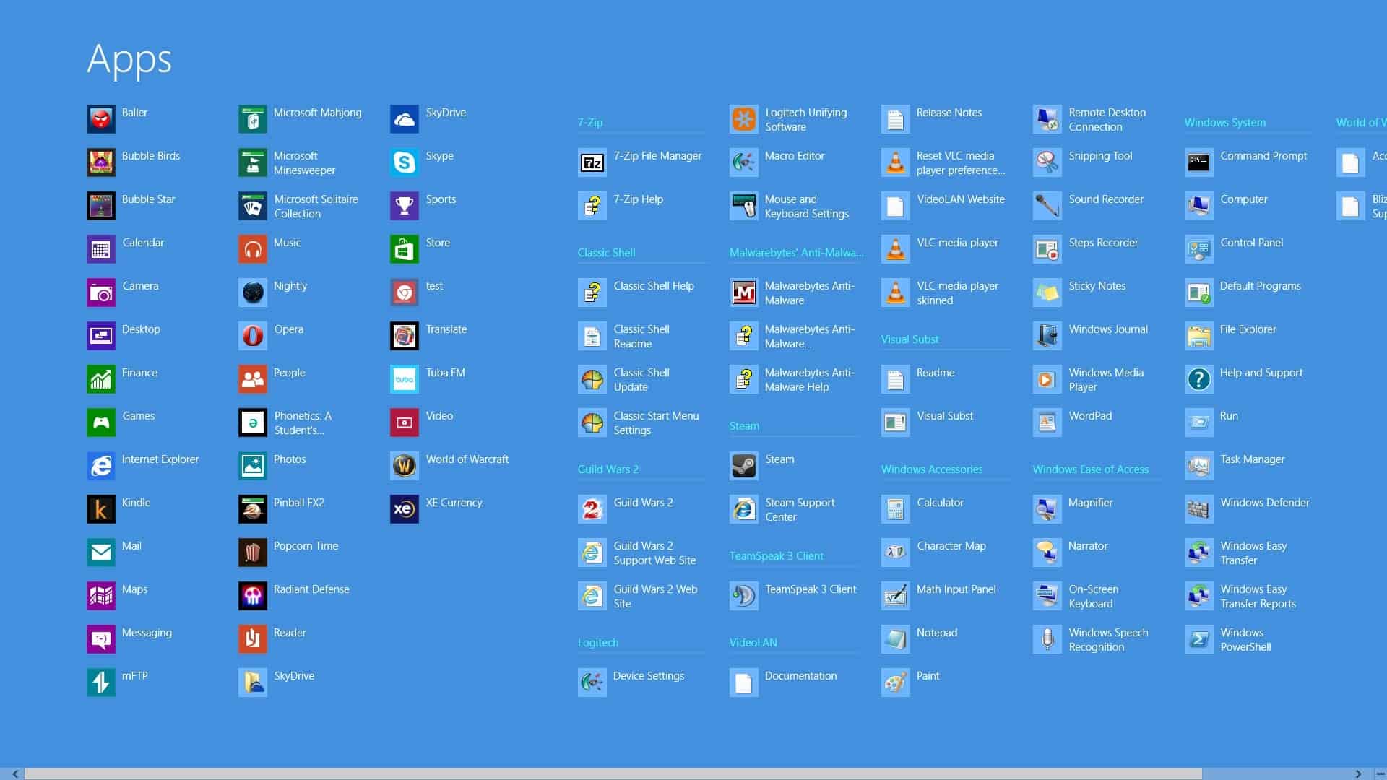Click the Radiant Defense label
Screen dimensions: 1387x780
click(311, 589)
